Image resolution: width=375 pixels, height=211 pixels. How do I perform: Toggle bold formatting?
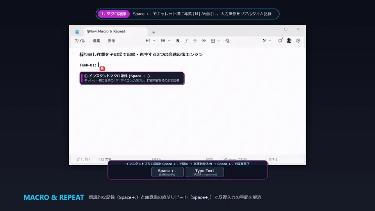177,41
